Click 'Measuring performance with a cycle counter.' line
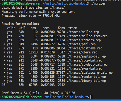Viewport: 121px width, 101px height. tap(38, 12)
